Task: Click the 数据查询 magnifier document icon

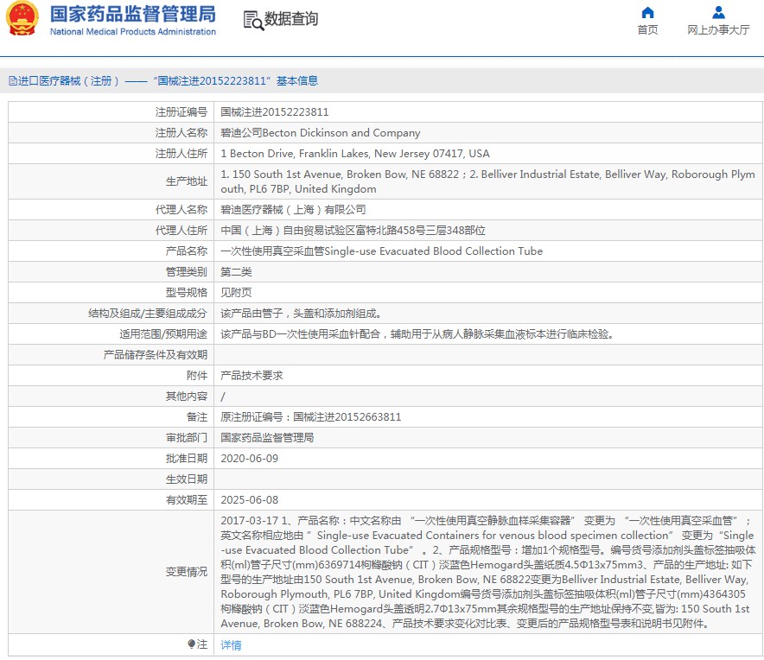Action: click(x=252, y=20)
